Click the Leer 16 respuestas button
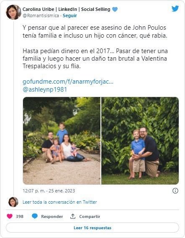 pos(92,228)
